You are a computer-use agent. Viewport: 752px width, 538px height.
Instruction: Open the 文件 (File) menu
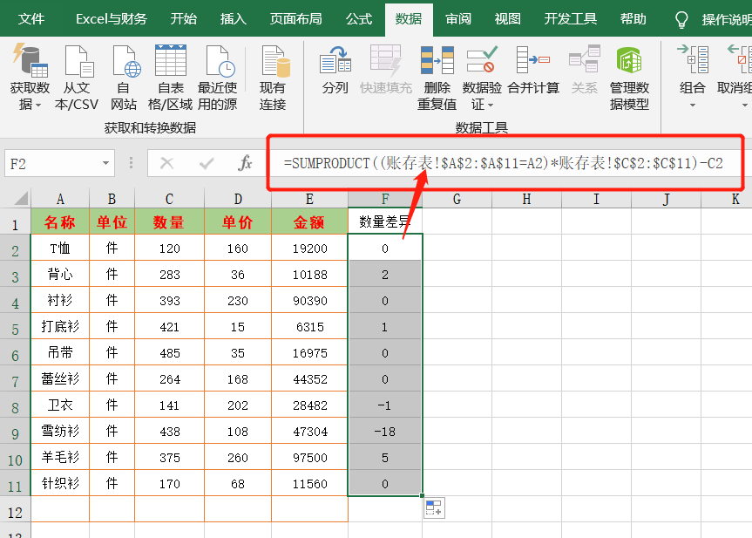[x=32, y=18]
